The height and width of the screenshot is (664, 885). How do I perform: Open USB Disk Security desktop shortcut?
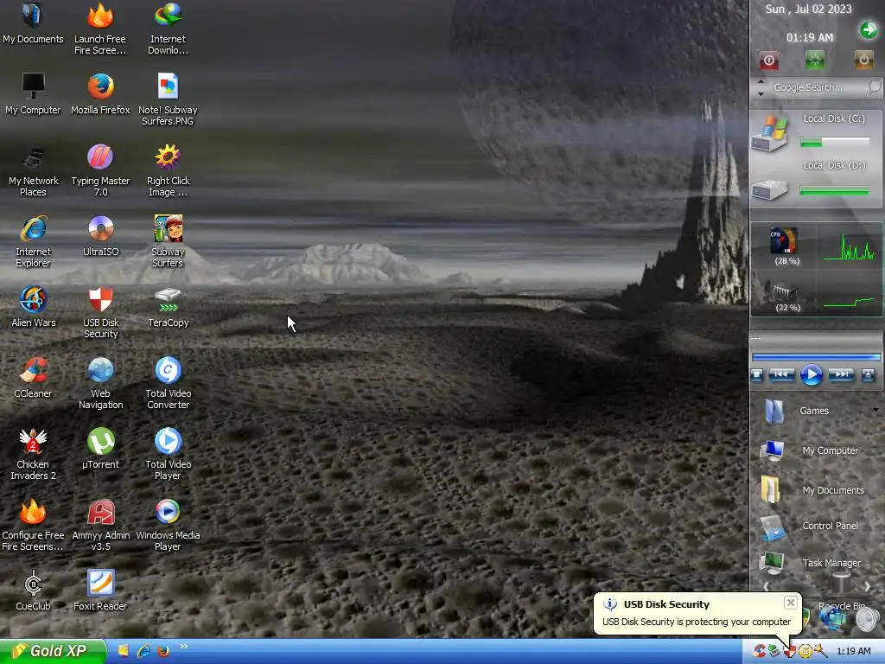coord(100,312)
